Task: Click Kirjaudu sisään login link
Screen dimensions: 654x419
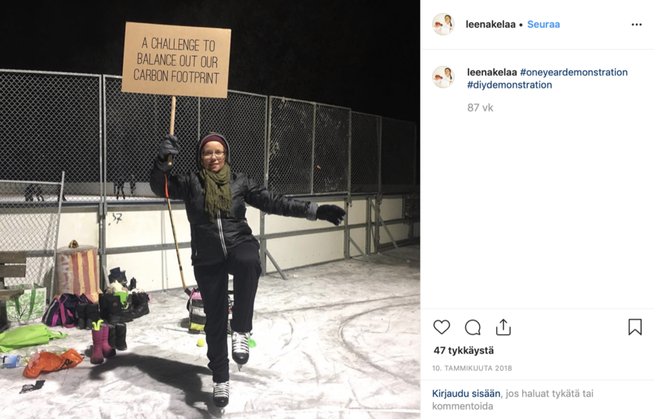Action: 466,393
